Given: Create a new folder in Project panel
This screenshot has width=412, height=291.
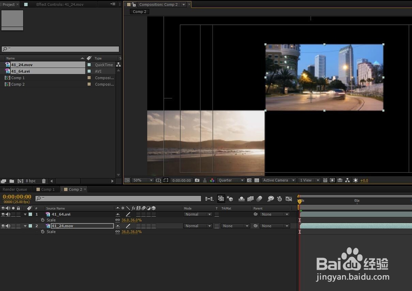Looking at the screenshot, I should (12, 181).
